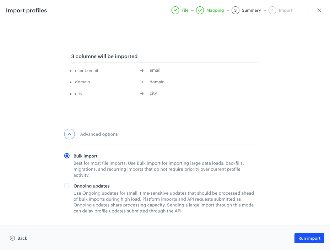This screenshot has width=330, height=250.
Task: Click the Mapping step green checkmark icon
Action: 200,10
